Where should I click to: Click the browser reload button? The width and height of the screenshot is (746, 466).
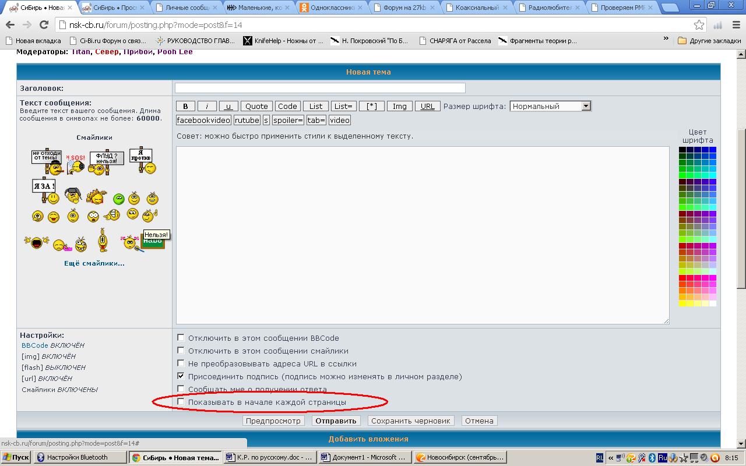coord(44,25)
